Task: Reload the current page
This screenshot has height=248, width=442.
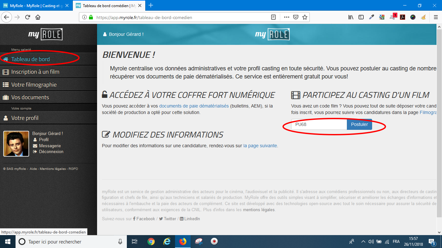Action: click(x=28, y=17)
